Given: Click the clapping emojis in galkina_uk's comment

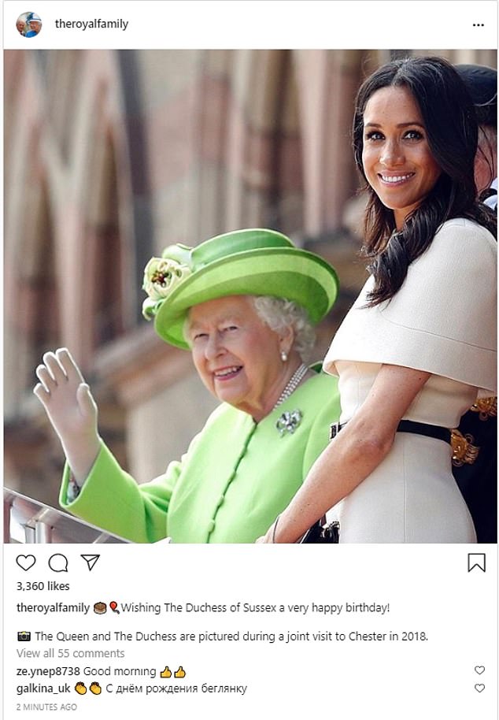Looking at the screenshot, I should click(x=88, y=688).
